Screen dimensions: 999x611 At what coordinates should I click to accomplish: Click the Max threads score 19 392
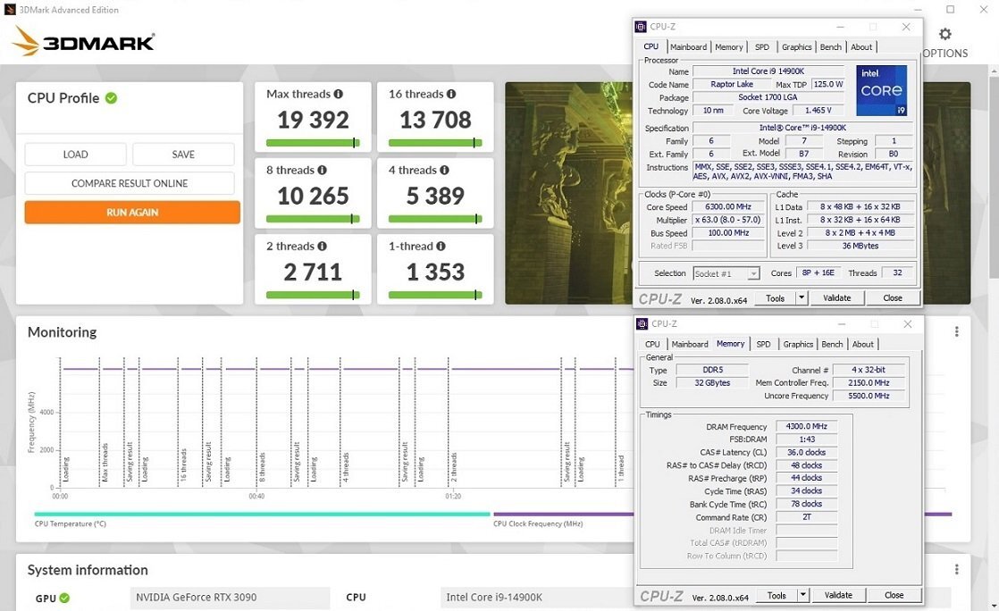tap(313, 120)
